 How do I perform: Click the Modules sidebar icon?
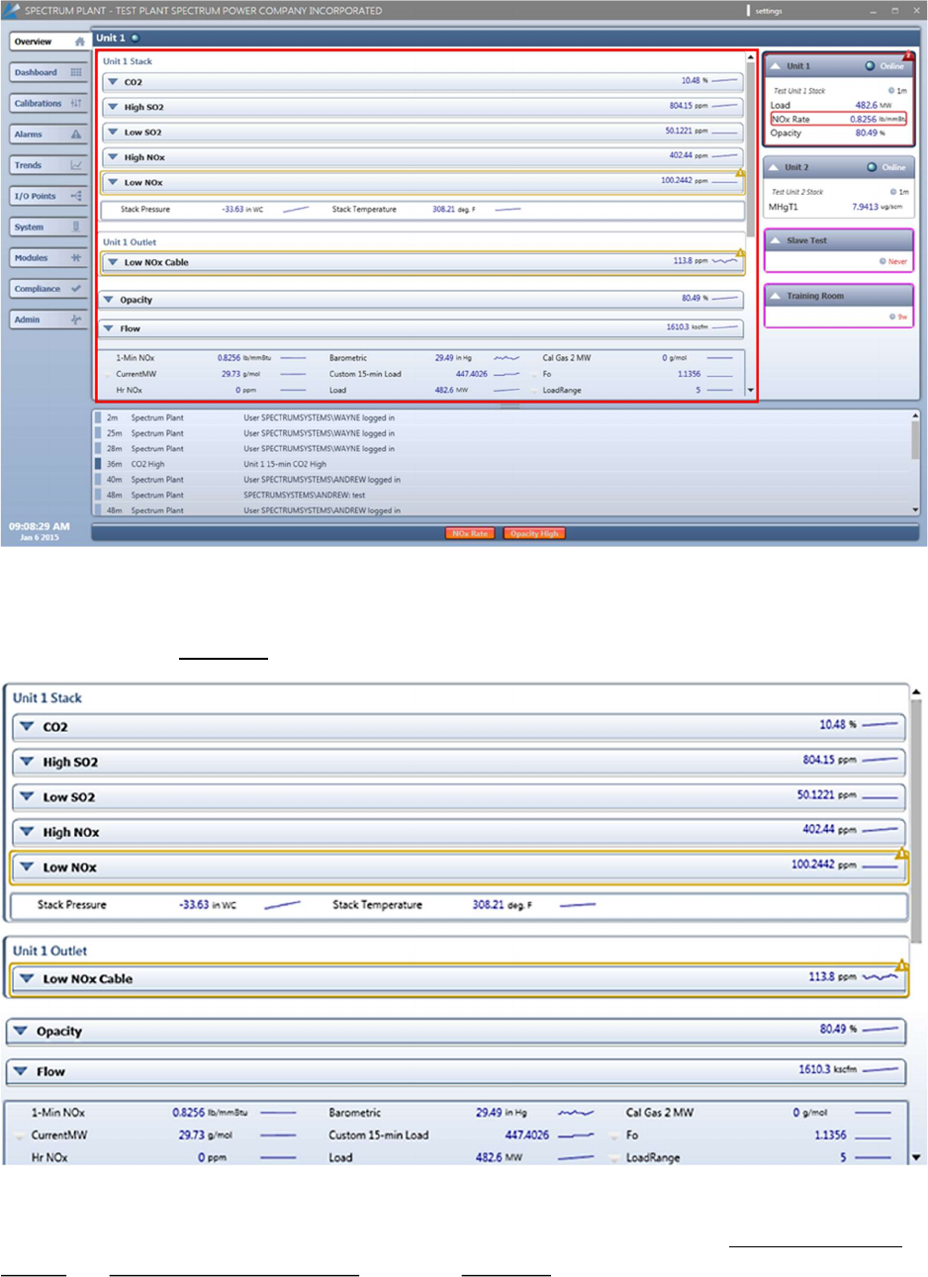coord(76,257)
